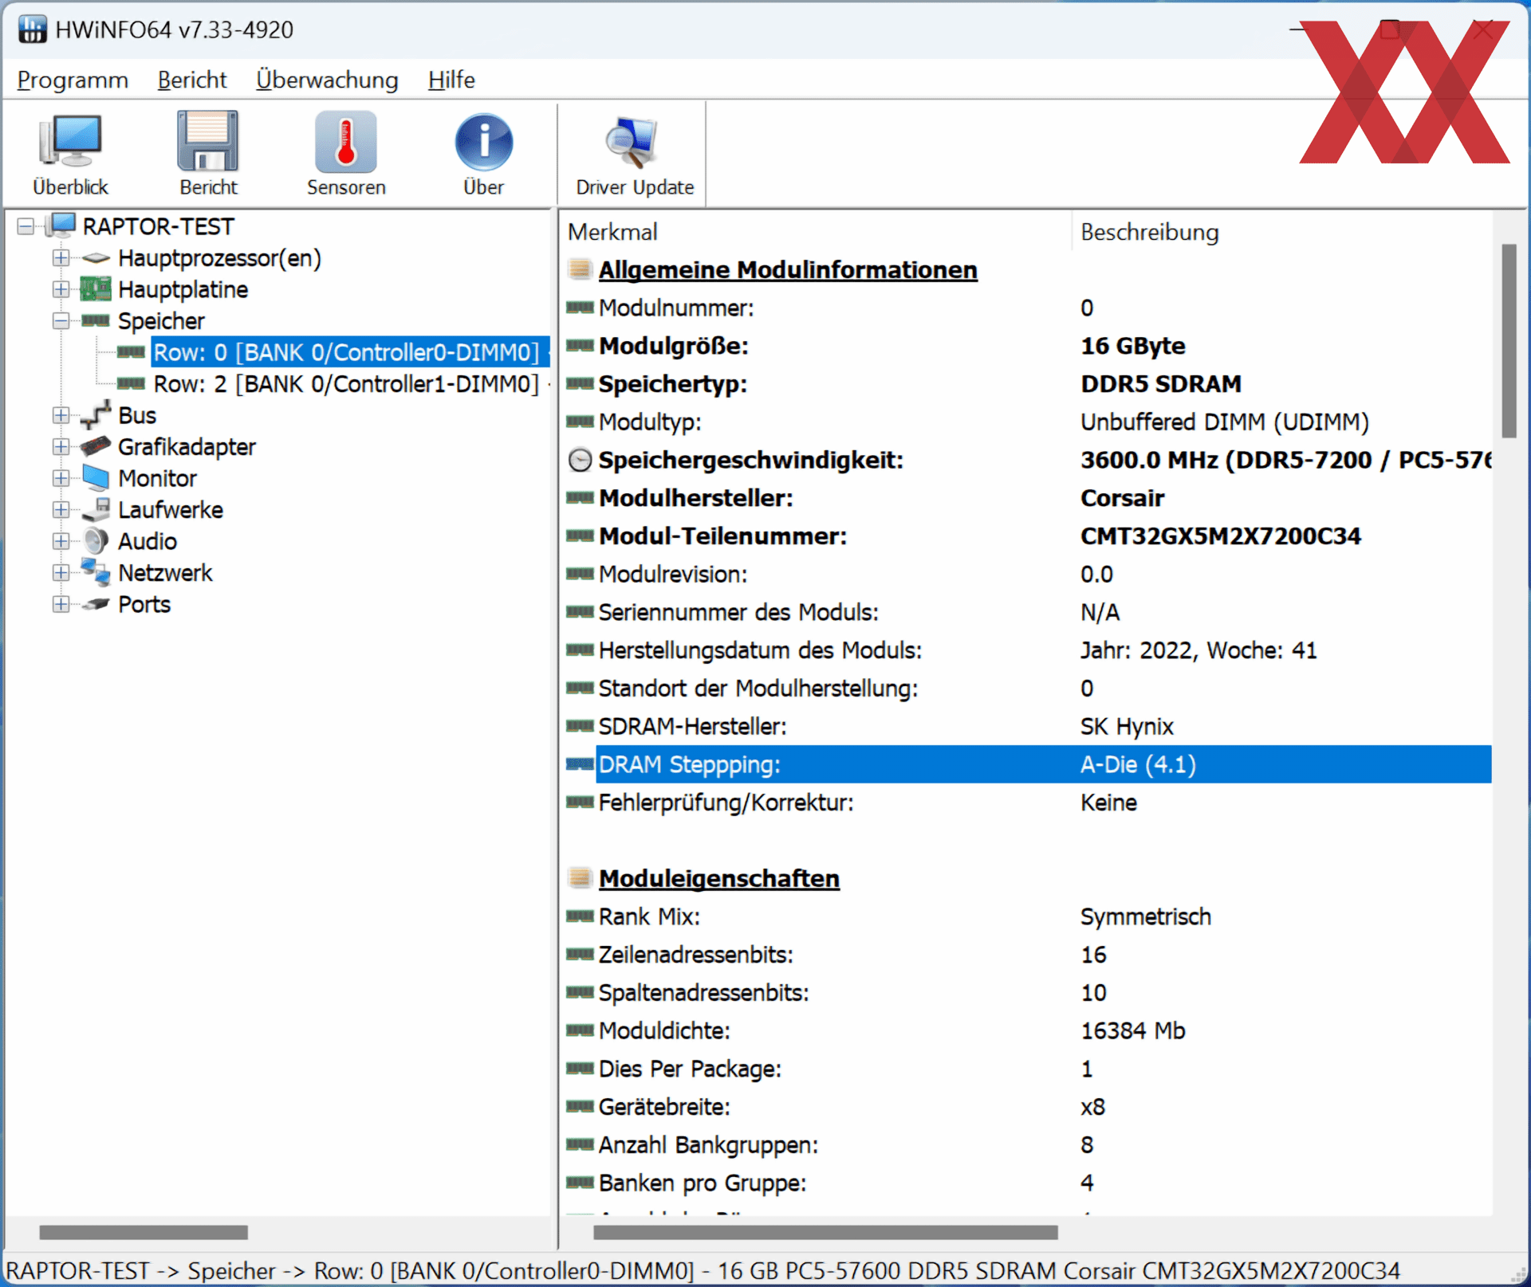Select Row: 2 Controller1-DIMM0 entry
The height and width of the screenshot is (1287, 1531).
[346, 384]
